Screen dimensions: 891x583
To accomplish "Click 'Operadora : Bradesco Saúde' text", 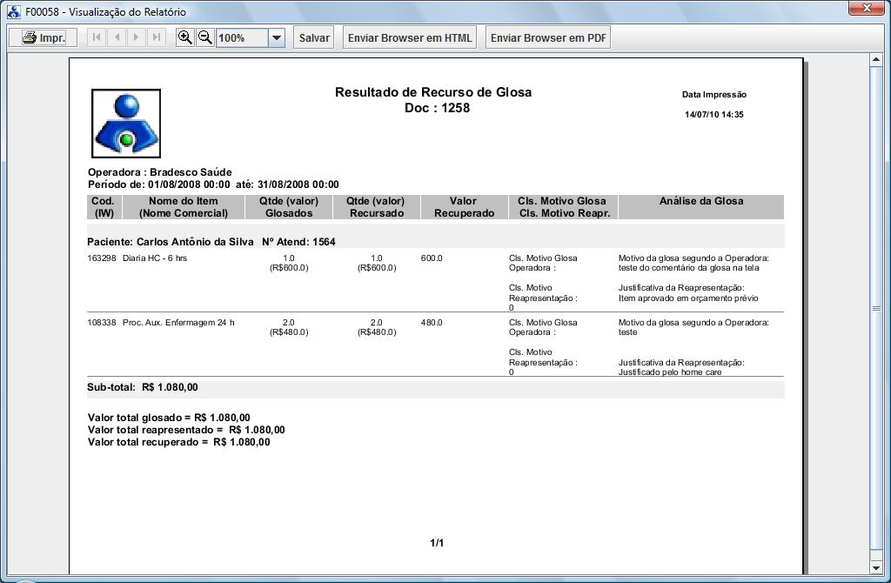I will [x=160, y=172].
